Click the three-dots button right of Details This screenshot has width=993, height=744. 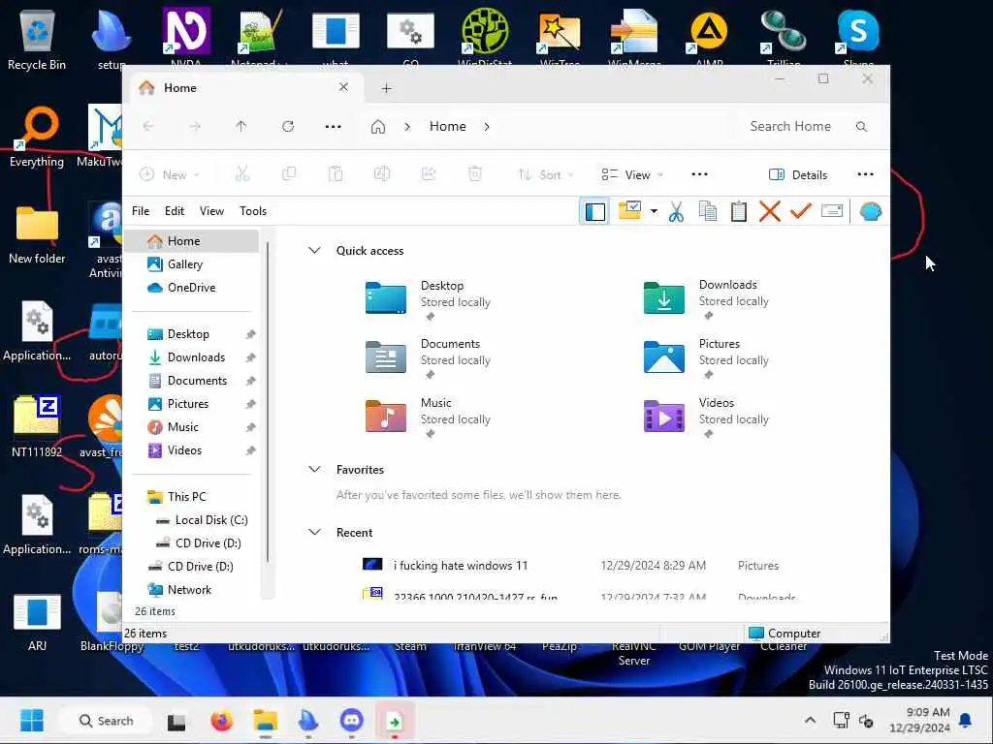click(865, 174)
